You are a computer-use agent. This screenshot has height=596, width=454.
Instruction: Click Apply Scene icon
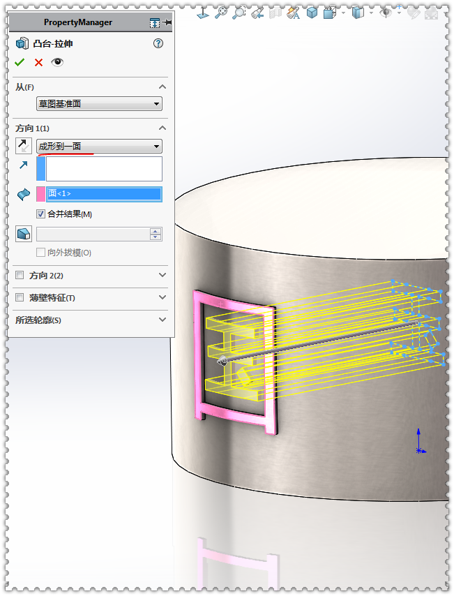pos(431,13)
